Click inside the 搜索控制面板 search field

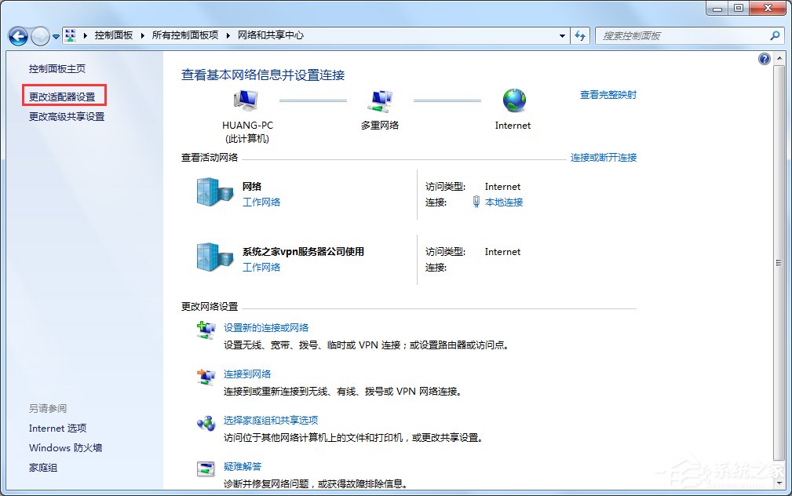(687, 35)
